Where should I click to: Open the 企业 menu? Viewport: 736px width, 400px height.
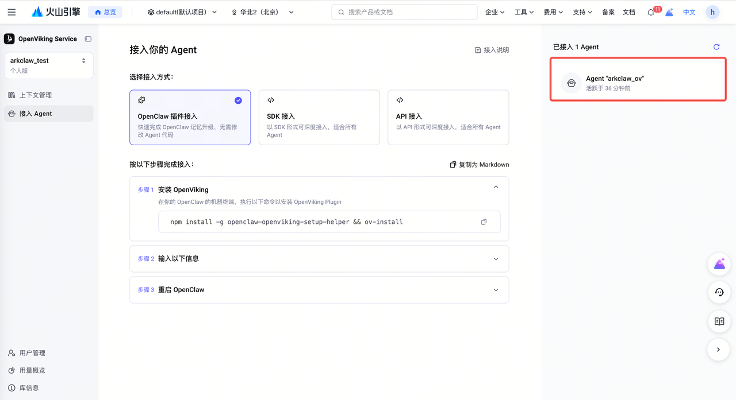point(494,12)
